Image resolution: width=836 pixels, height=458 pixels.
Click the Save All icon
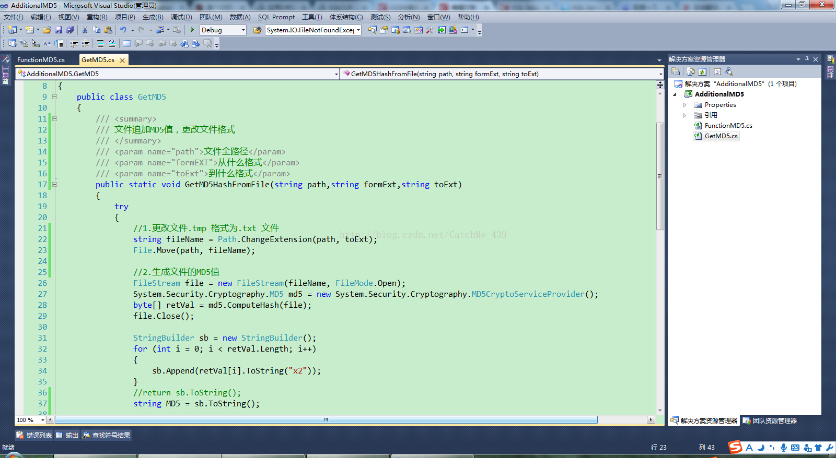70,30
